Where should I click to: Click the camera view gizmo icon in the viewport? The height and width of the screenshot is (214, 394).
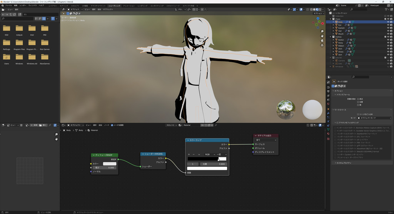click(x=322, y=40)
